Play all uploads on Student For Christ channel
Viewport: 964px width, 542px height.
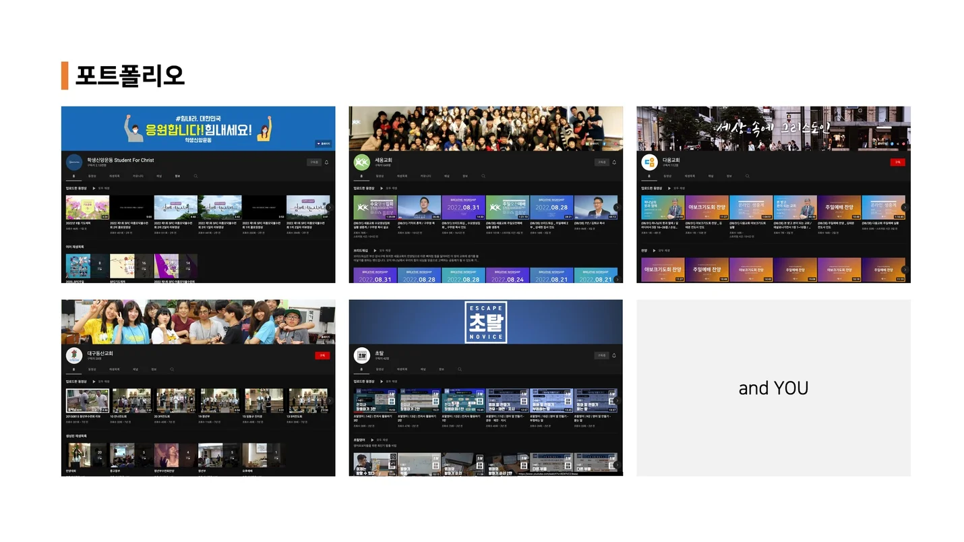coord(102,188)
